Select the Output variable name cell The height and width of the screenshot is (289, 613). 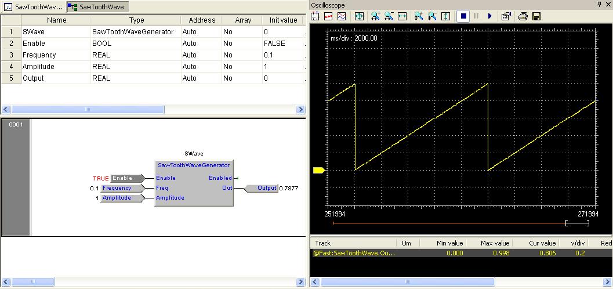point(56,78)
